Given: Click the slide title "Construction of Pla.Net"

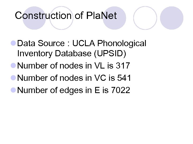Looking at the screenshot, I should pos(66,16).
